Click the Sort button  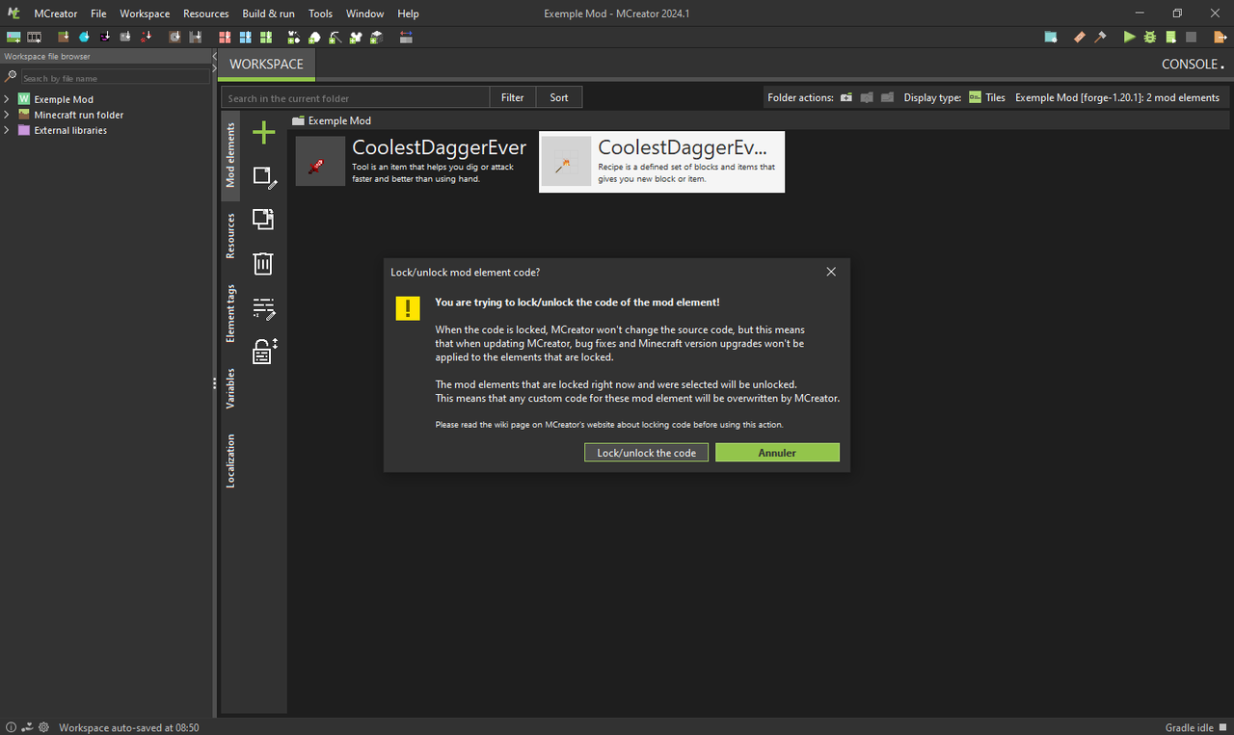tap(559, 97)
